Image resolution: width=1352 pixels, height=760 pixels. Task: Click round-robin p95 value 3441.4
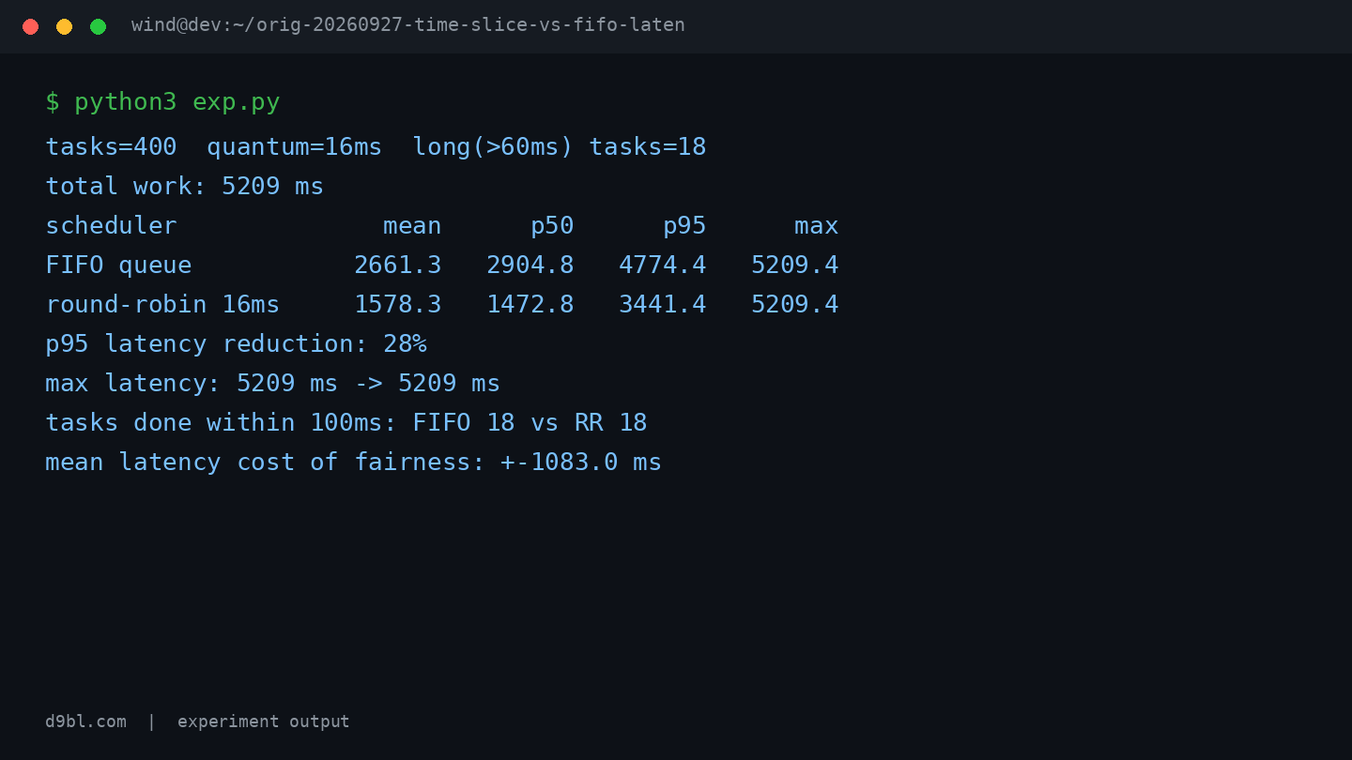pyautogui.click(x=662, y=305)
